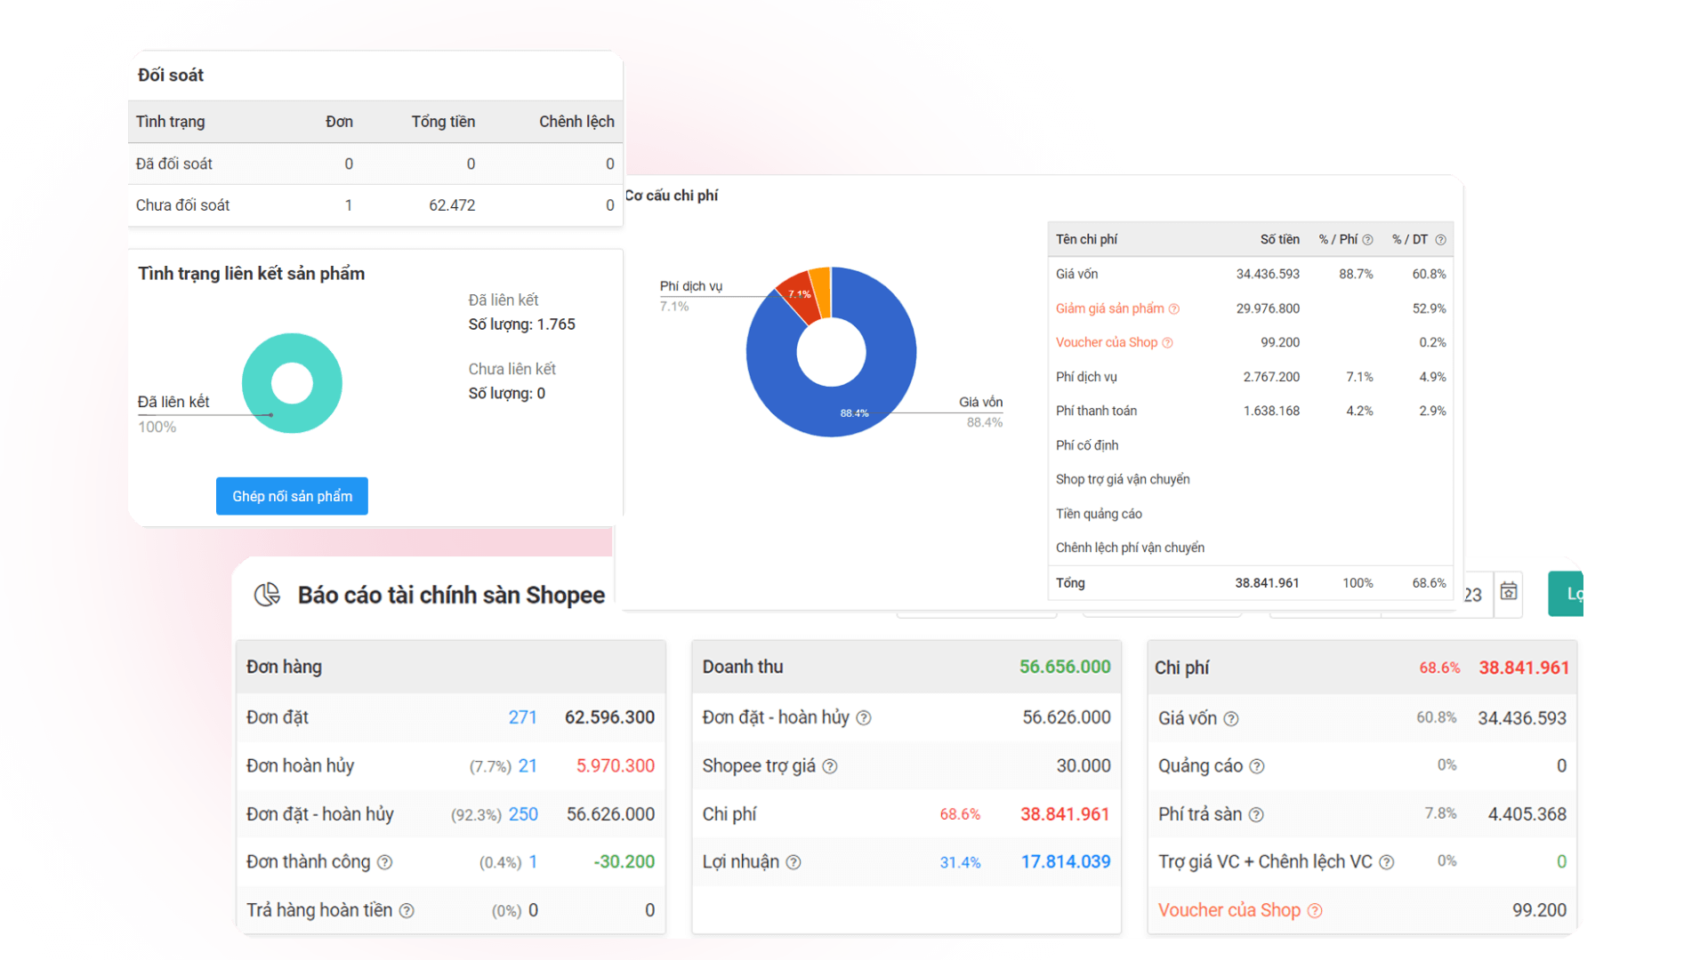Click the Ghép nối sản phẩm button

(291, 496)
